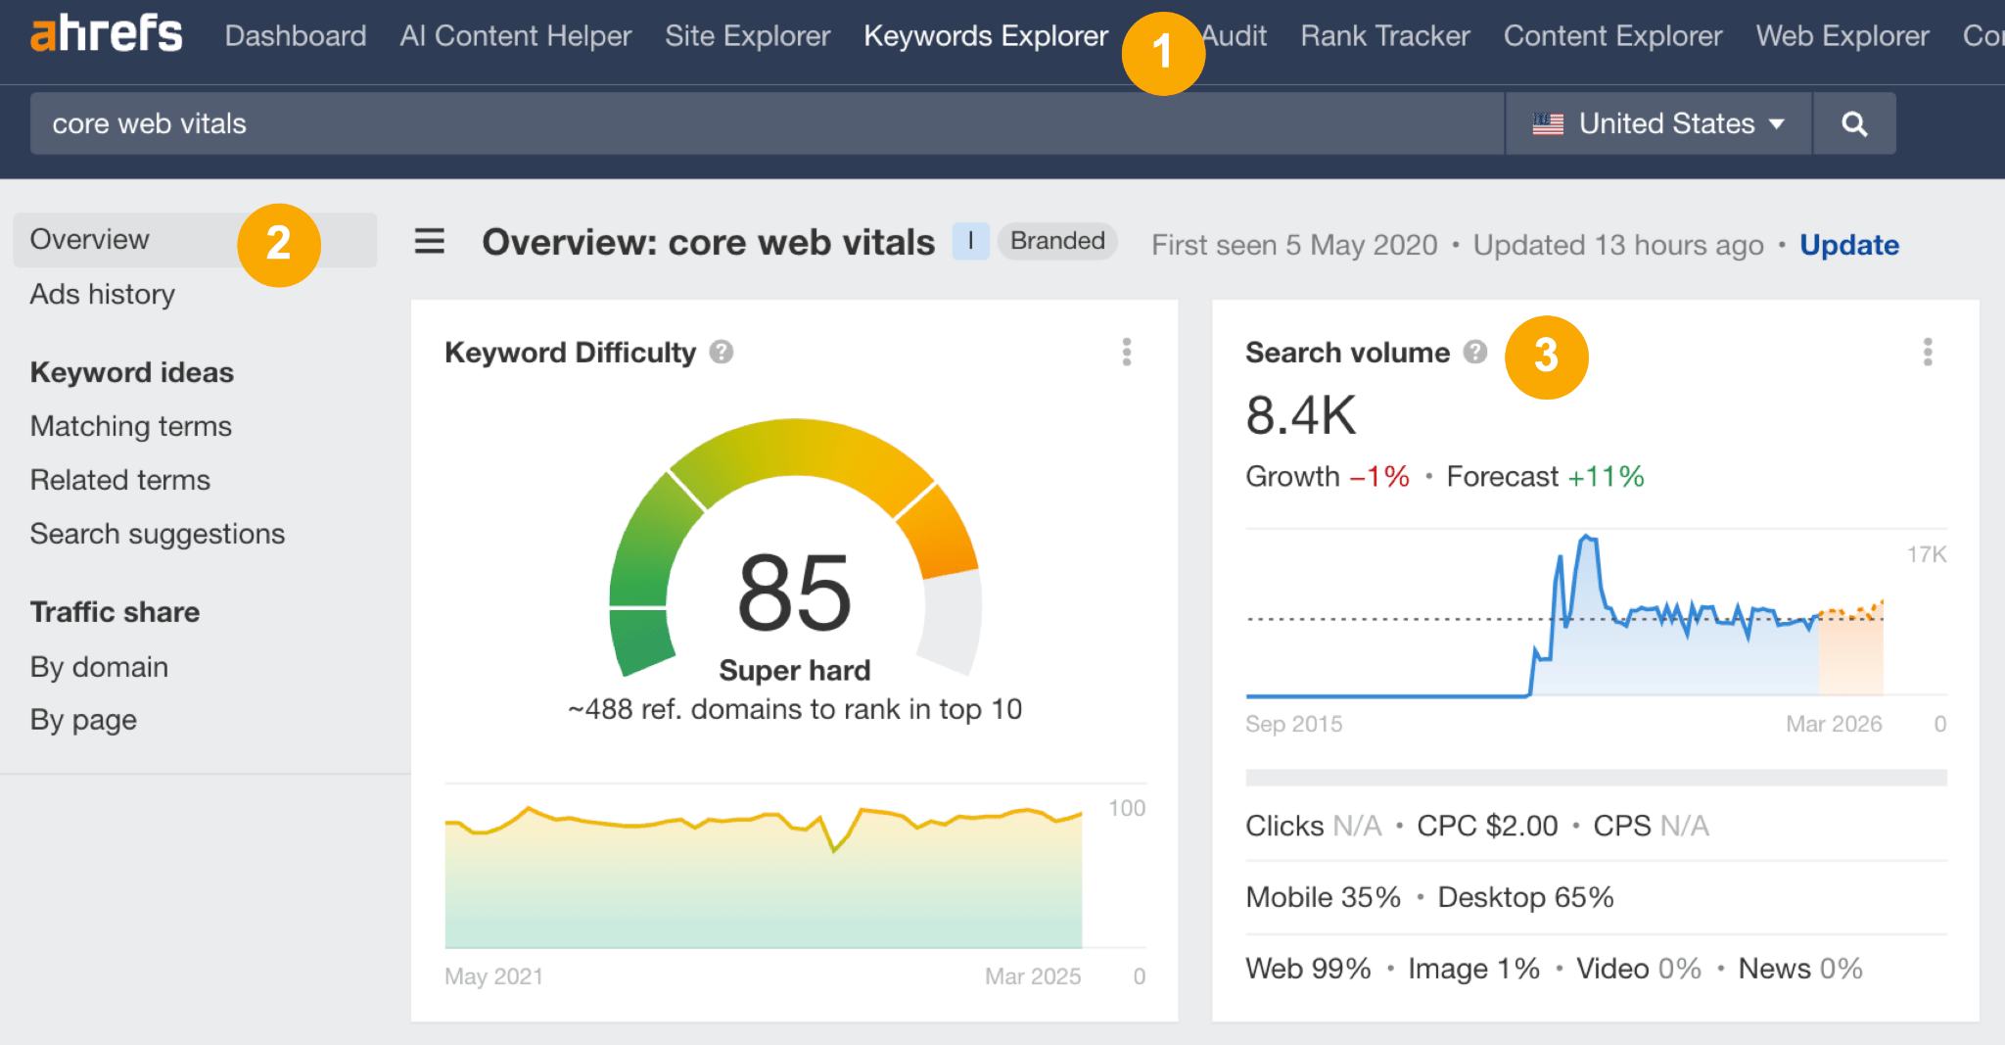This screenshot has width=2005, height=1045.
Task: Click the keyword search input field
Action: [x=764, y=124]
